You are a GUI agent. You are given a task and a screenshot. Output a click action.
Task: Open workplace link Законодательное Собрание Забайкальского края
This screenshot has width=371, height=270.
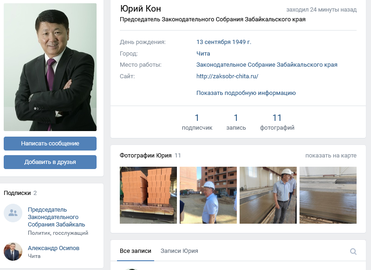pyautogui.click(x=267, y=65)
